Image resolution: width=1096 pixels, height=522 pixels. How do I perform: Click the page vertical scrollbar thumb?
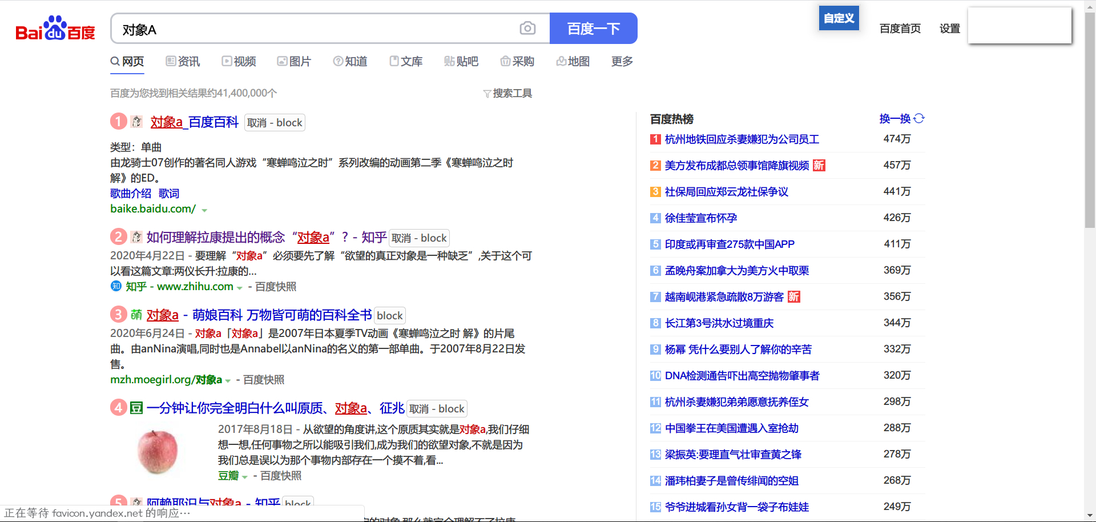coord(1090,120)
